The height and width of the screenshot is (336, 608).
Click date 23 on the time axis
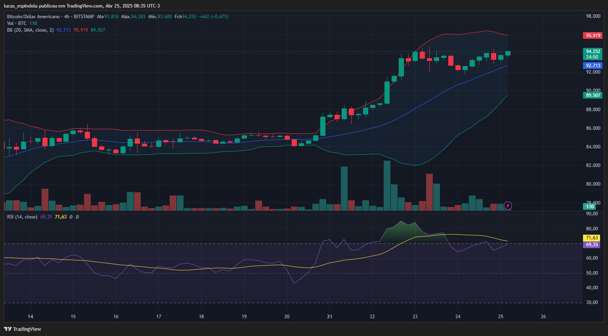point(415,317)
